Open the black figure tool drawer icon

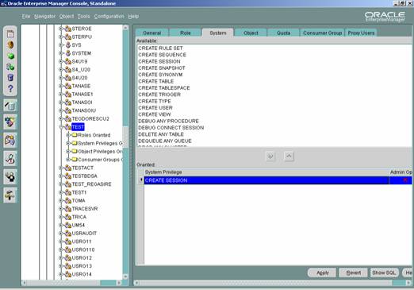(10, 177)
